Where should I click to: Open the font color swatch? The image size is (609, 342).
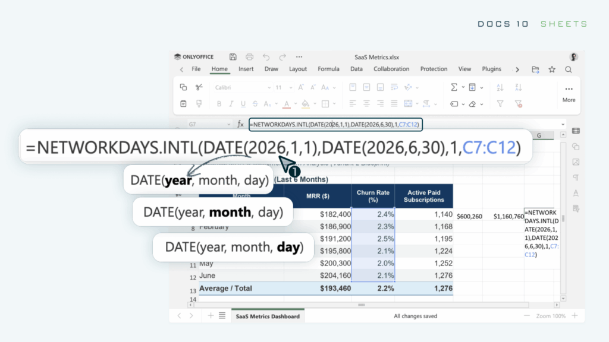click(x=287, y=104)
